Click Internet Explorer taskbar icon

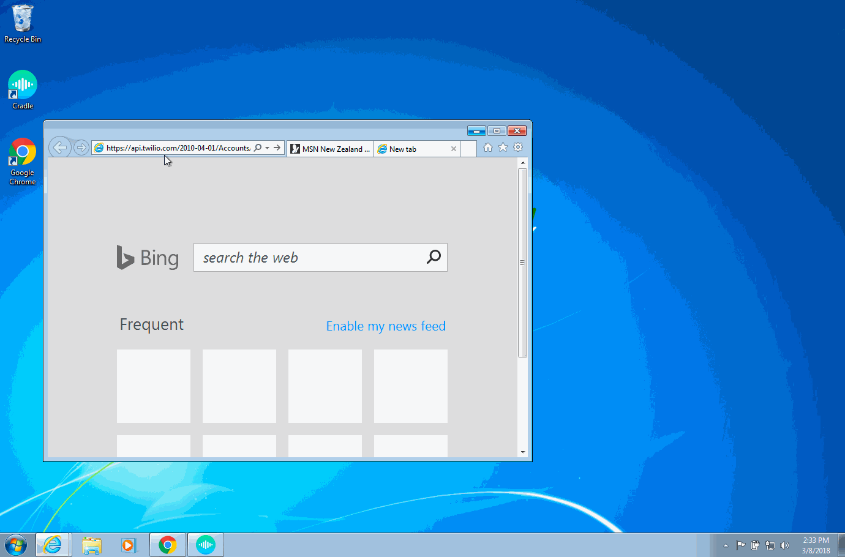[x=53, y=545]
